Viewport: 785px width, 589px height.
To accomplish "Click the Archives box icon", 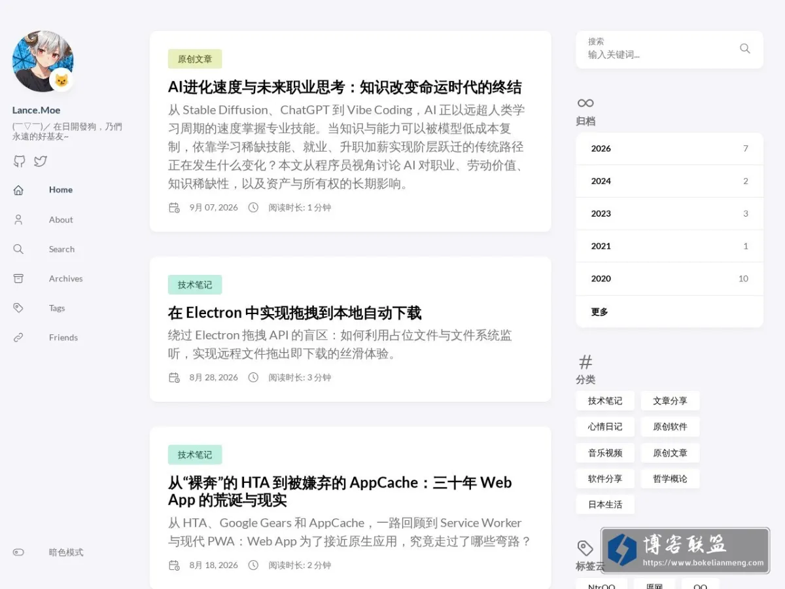I will [18, 279].
